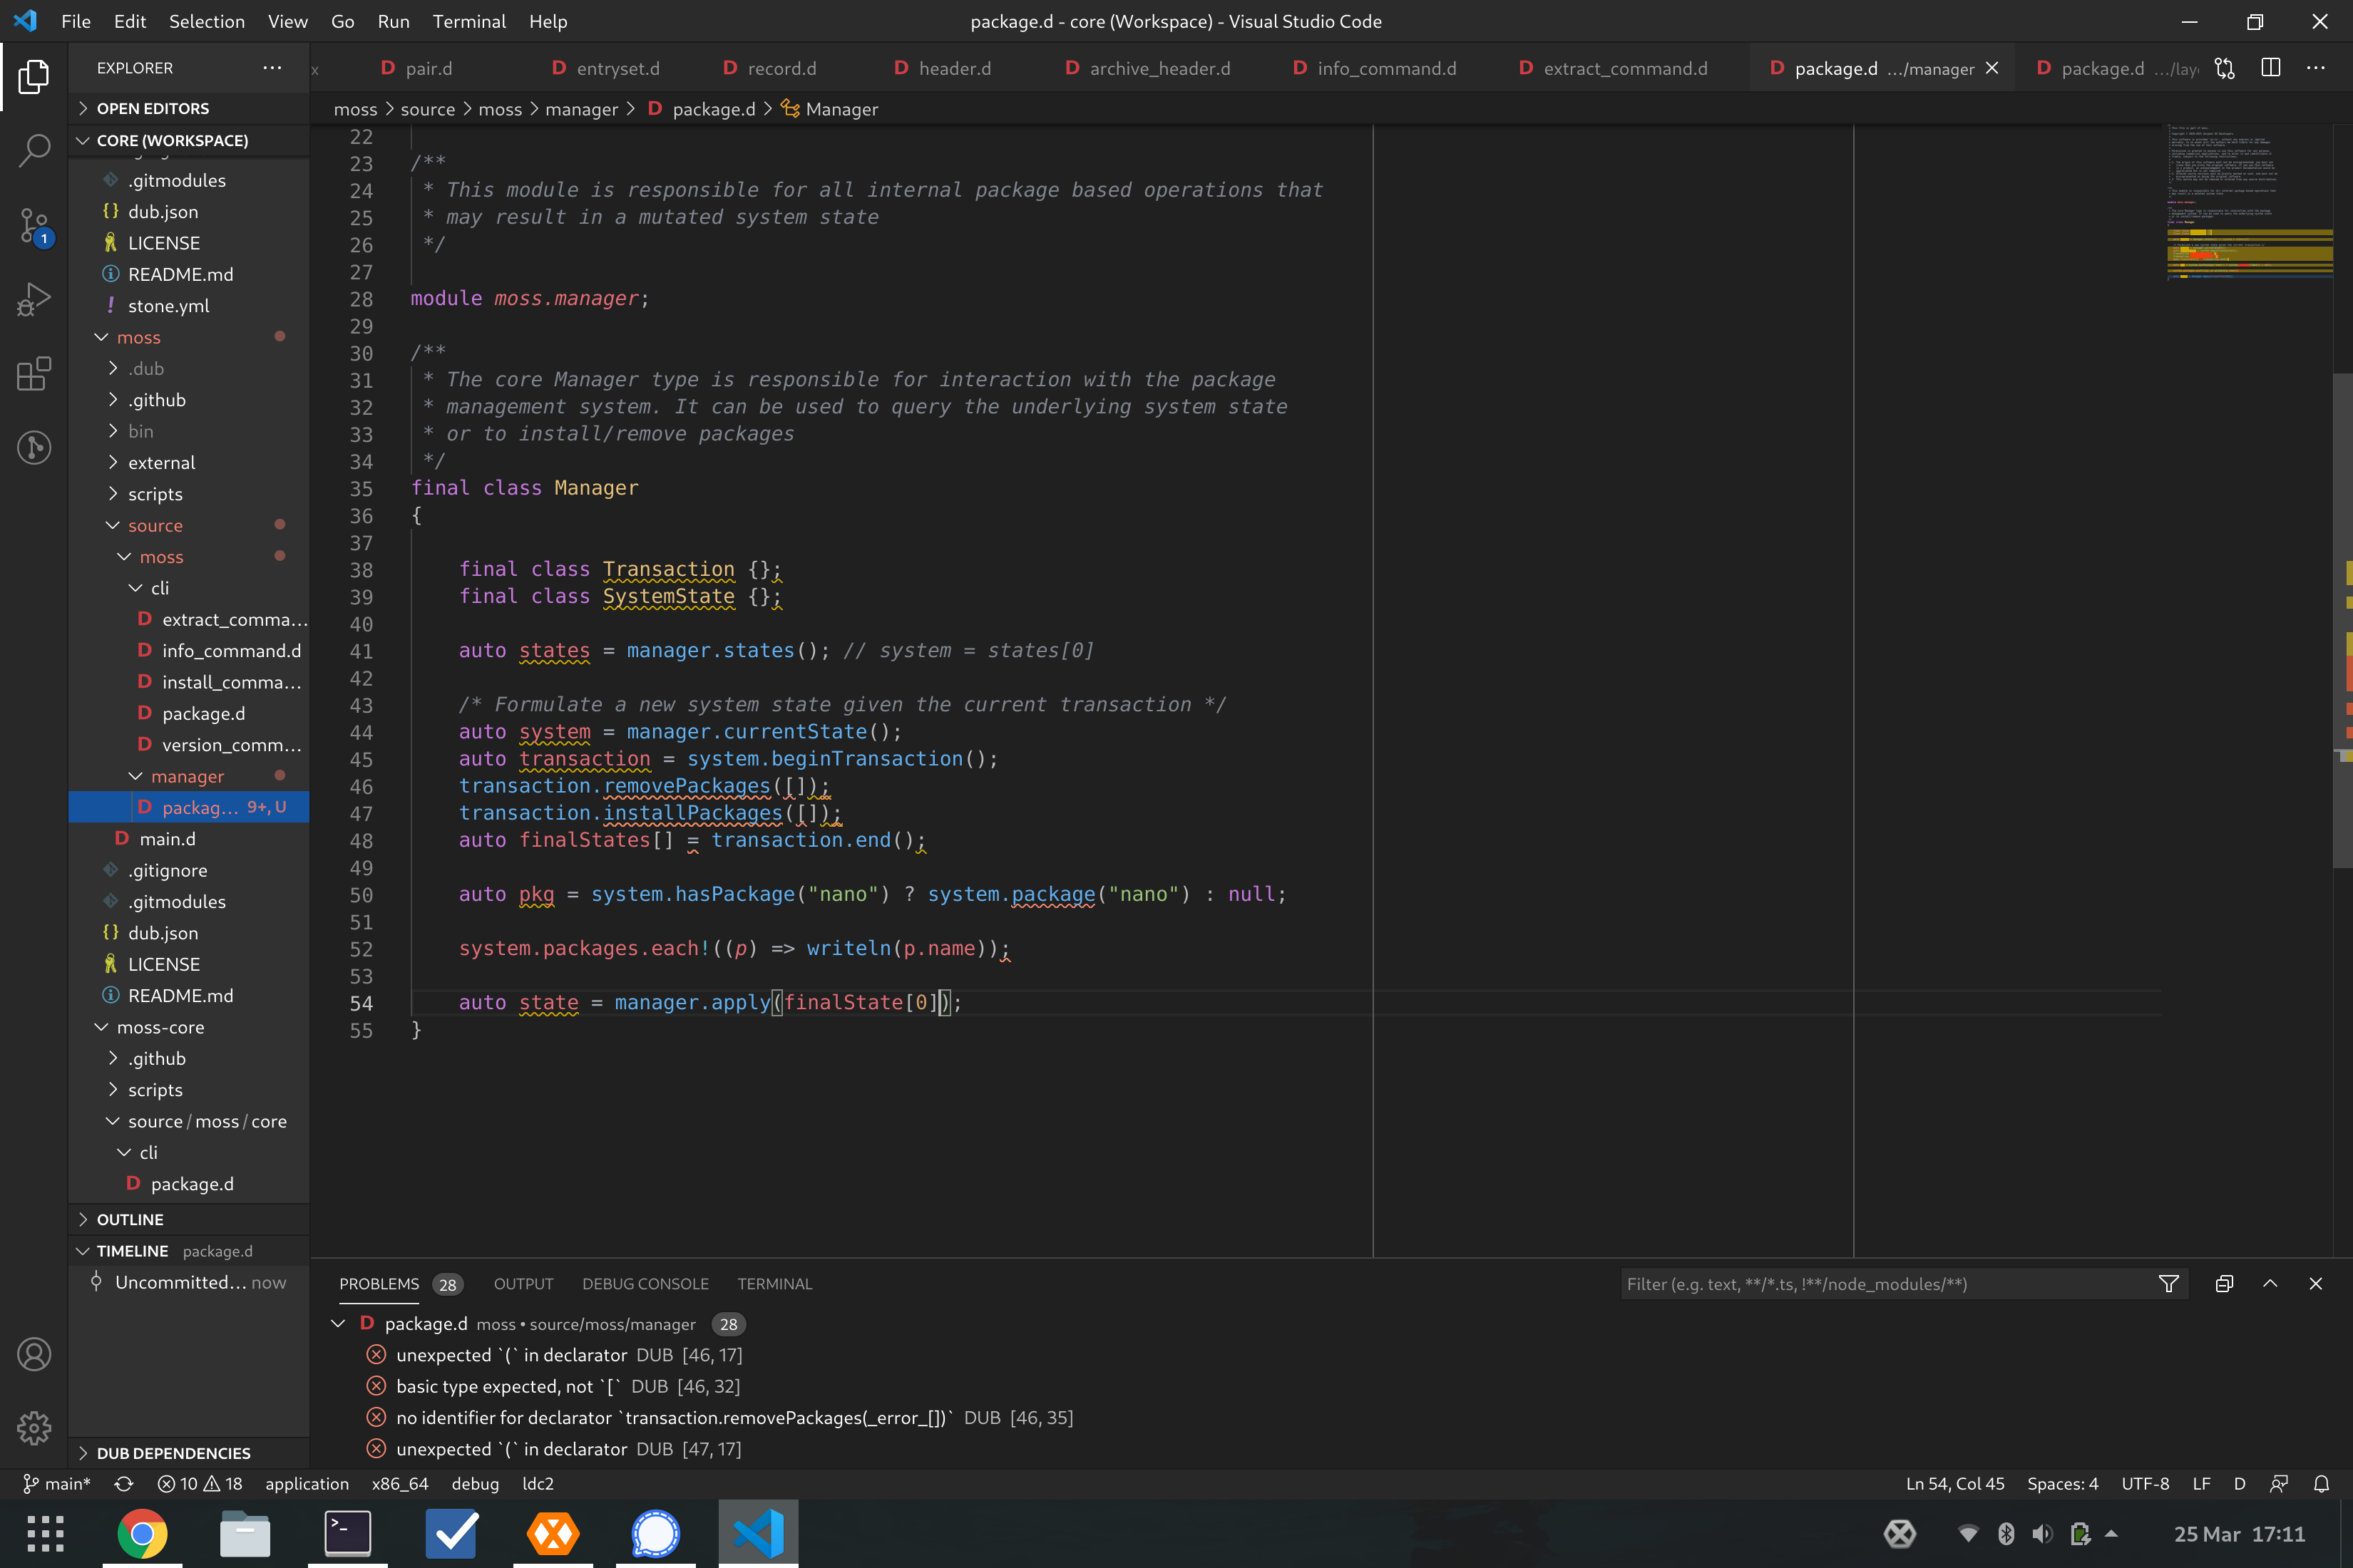Collapse the CORE (WORKSPACE) section
This screenshot has width=2353, height=1568.
(189, 140)
